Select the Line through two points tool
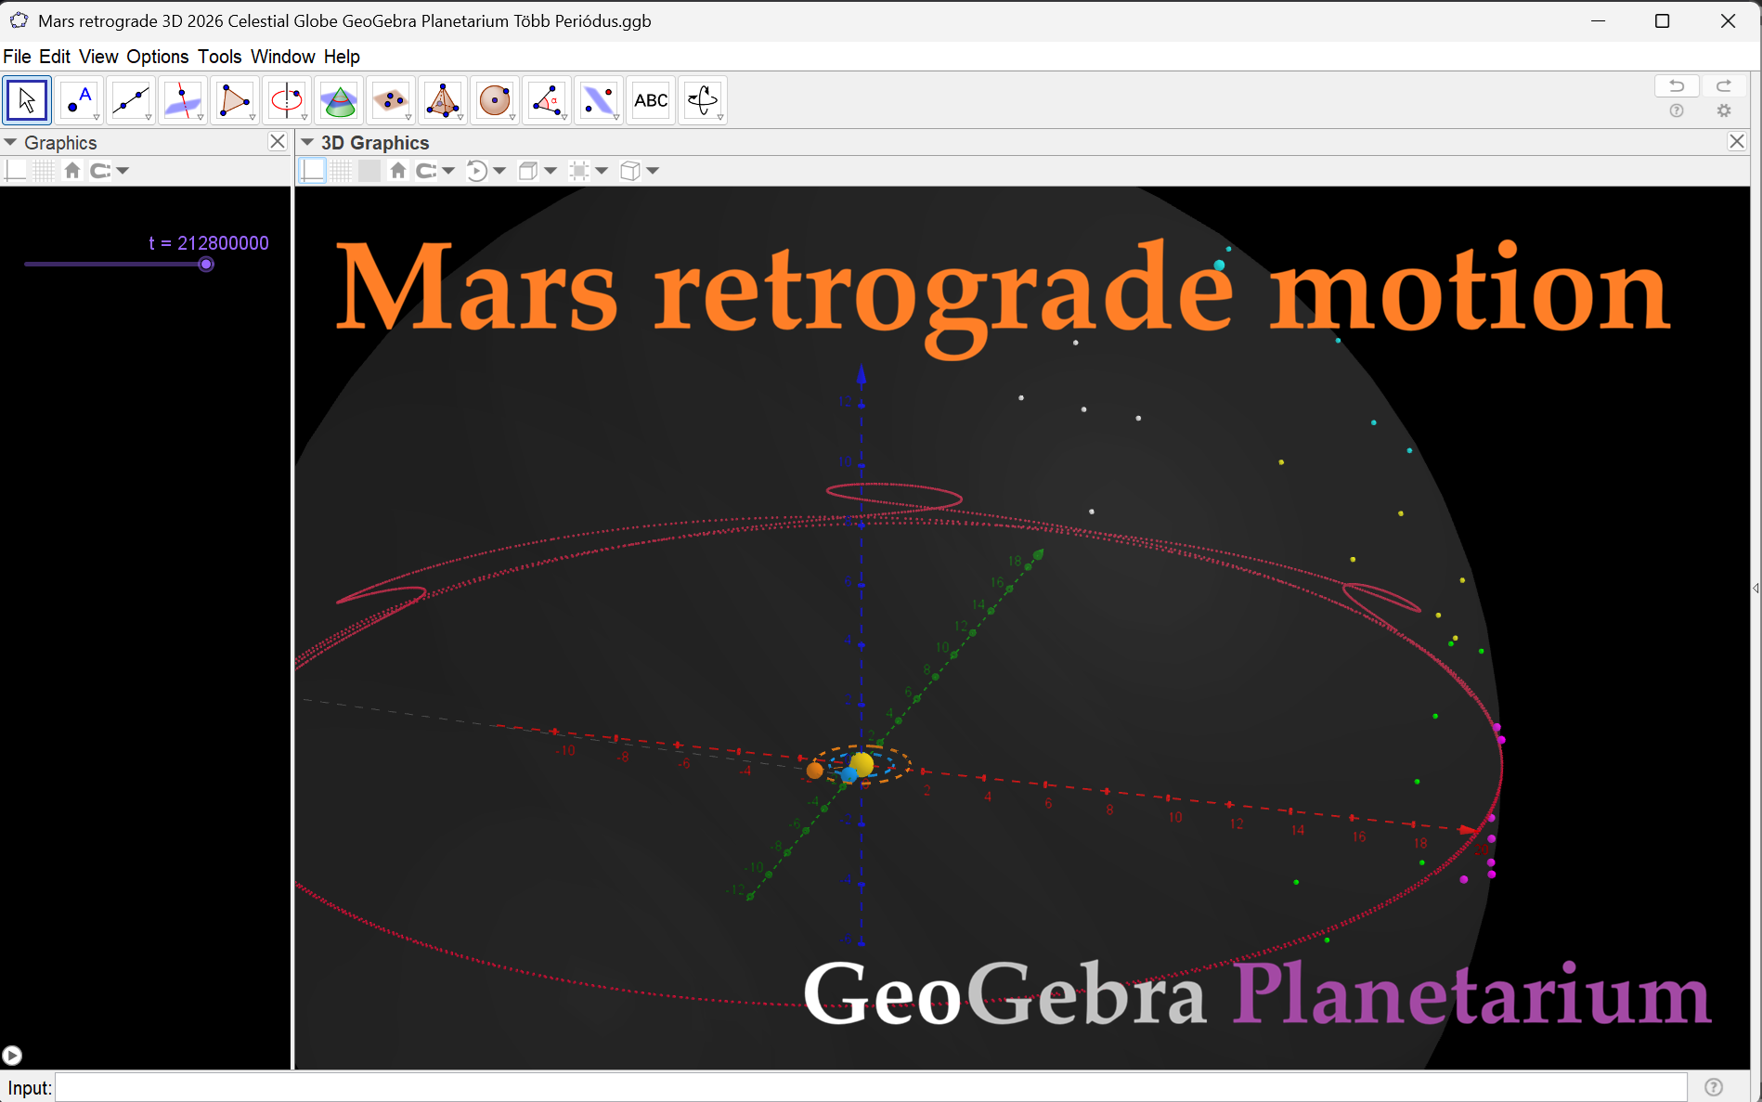Screen dimensions: 1762x1102 [x=131, y=100]
